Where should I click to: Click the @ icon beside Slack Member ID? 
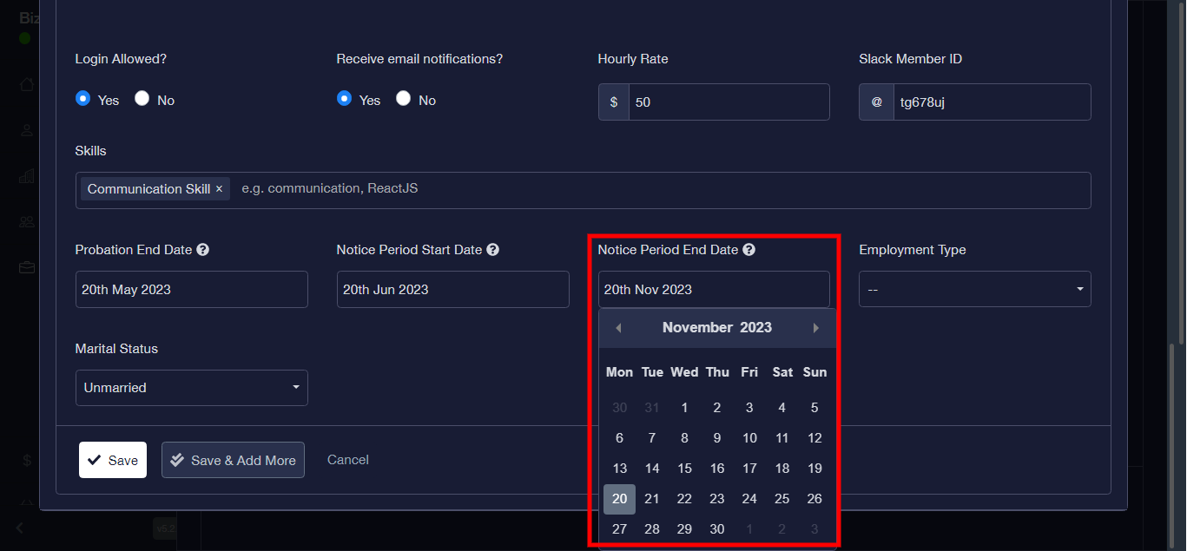(x=876, y=102)
